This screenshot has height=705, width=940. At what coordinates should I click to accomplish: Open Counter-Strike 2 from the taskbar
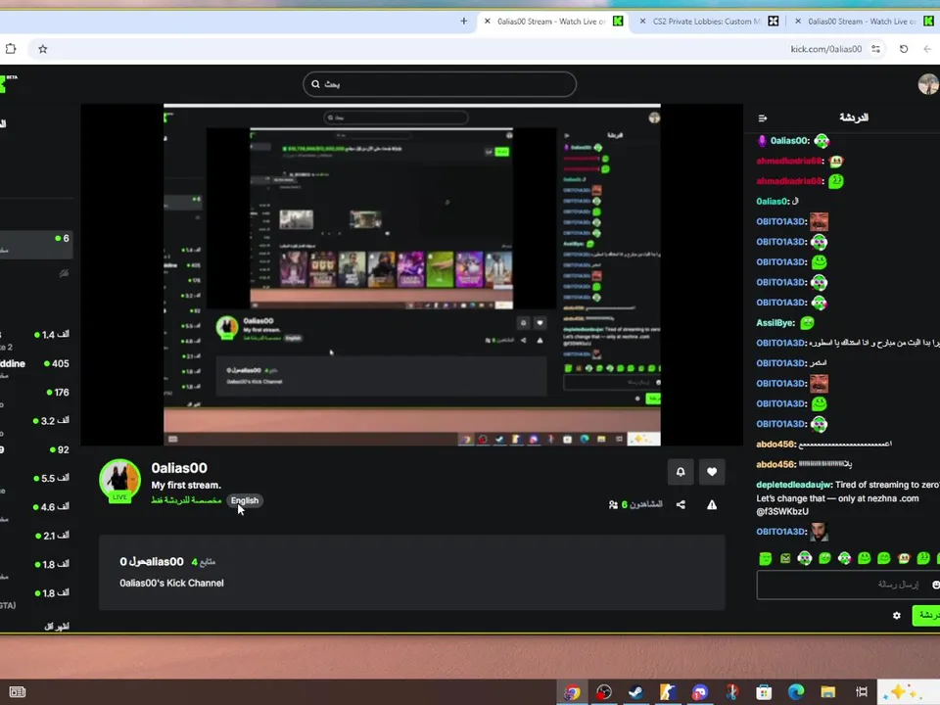(668, 692)
